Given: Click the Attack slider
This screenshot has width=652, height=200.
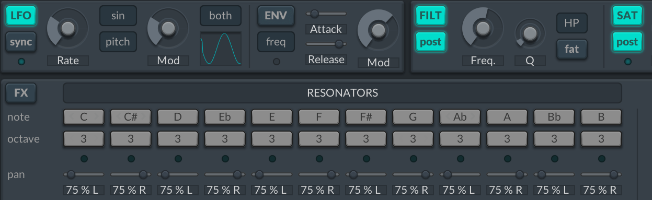Looking at the screenshot, I should 326,14.
